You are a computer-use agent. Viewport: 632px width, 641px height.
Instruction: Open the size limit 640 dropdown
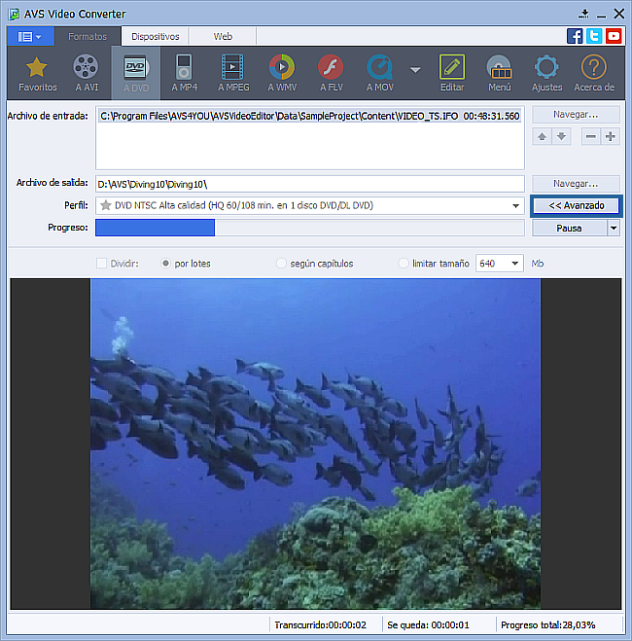click(x=513, y=264)
